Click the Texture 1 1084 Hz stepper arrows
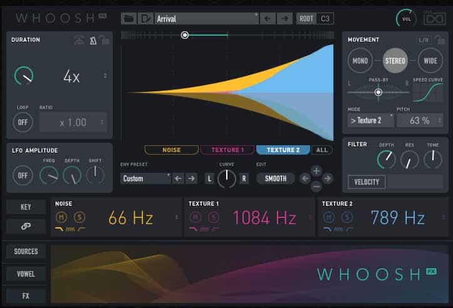 [310, 217]
